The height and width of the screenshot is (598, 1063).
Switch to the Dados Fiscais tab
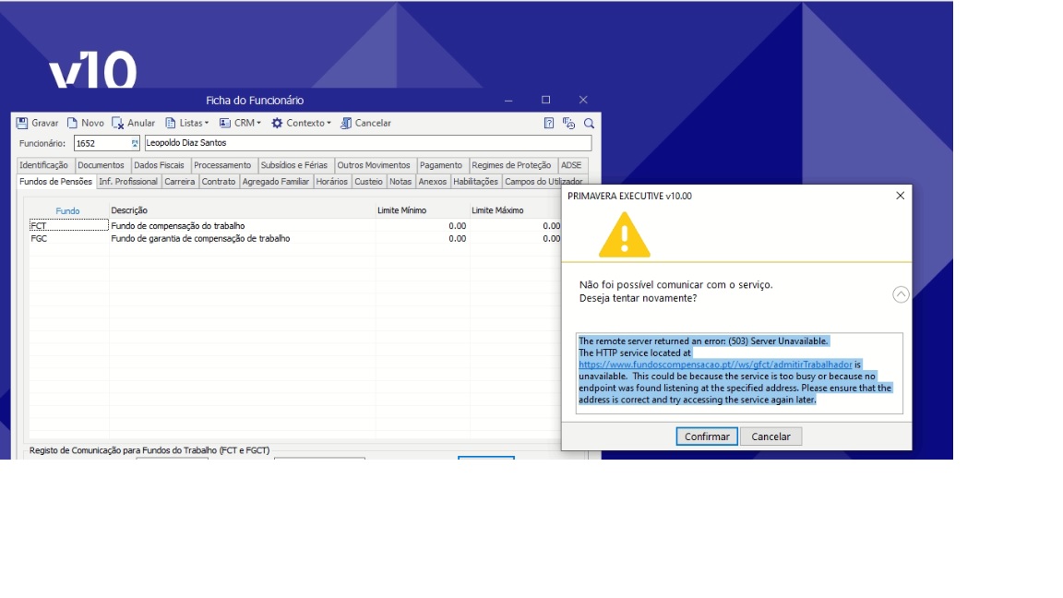(159, 165)
